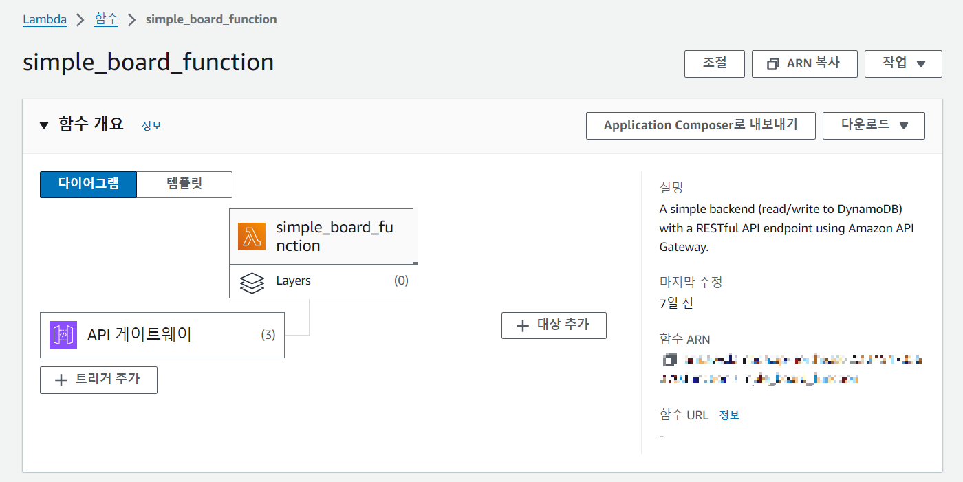This screenshot has height=482, width=963.
Task: Click the 대상 추가 button
Action: pyautogui.click(x=554, y=325)
